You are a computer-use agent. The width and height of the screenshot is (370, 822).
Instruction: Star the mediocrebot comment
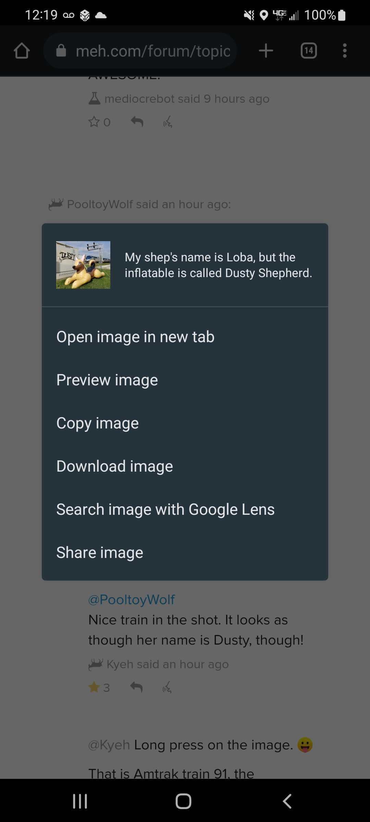point(94,122)
